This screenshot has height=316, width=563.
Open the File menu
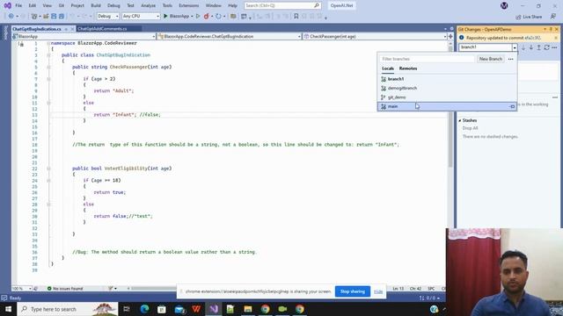click(x=18, y=5)
